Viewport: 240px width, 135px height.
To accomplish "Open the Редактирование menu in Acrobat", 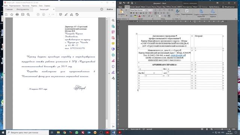I will (x=15, y=6).
